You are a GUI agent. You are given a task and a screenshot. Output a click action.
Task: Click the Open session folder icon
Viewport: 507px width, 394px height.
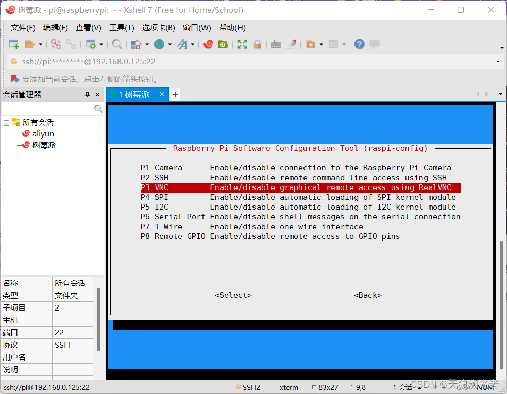29,44
